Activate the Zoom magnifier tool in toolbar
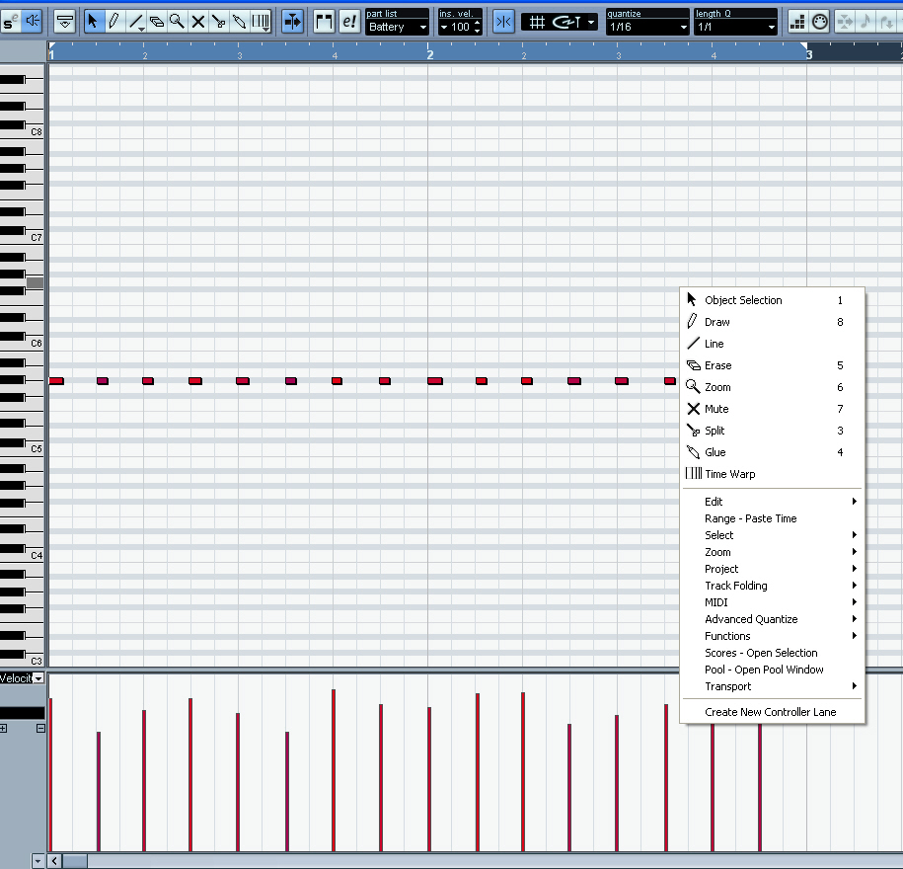 [177, 22]
